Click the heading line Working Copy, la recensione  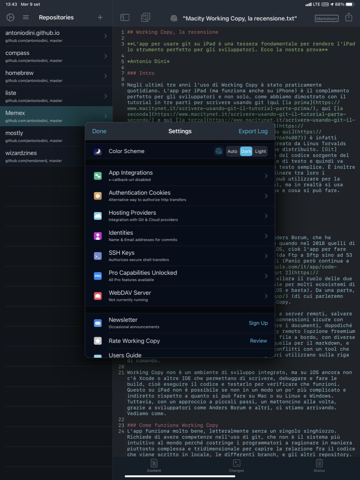[173, 32]
